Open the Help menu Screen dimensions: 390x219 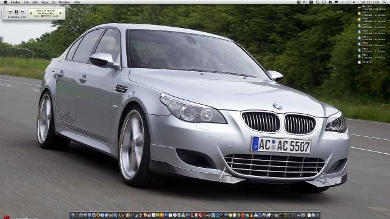click(x=77, y=2)
